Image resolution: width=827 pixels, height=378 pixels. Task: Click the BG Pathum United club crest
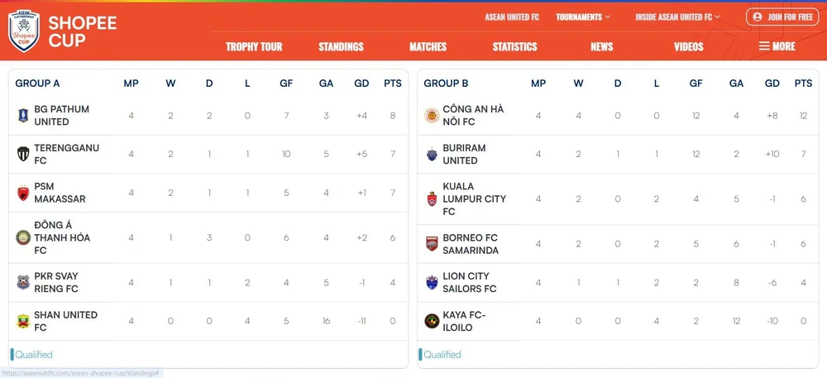(23, 116)
